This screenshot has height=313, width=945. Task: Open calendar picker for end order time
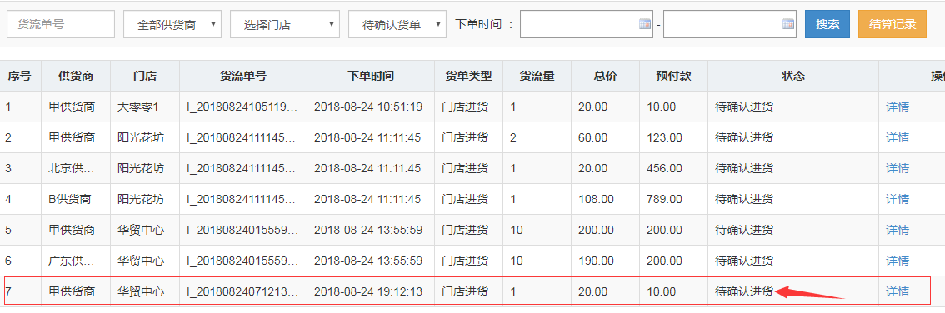coord(787,24)
